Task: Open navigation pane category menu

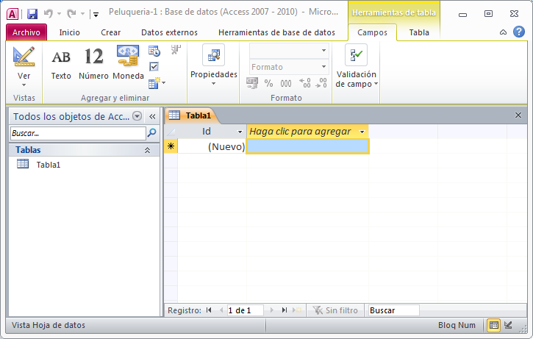Action: point(137,116)
